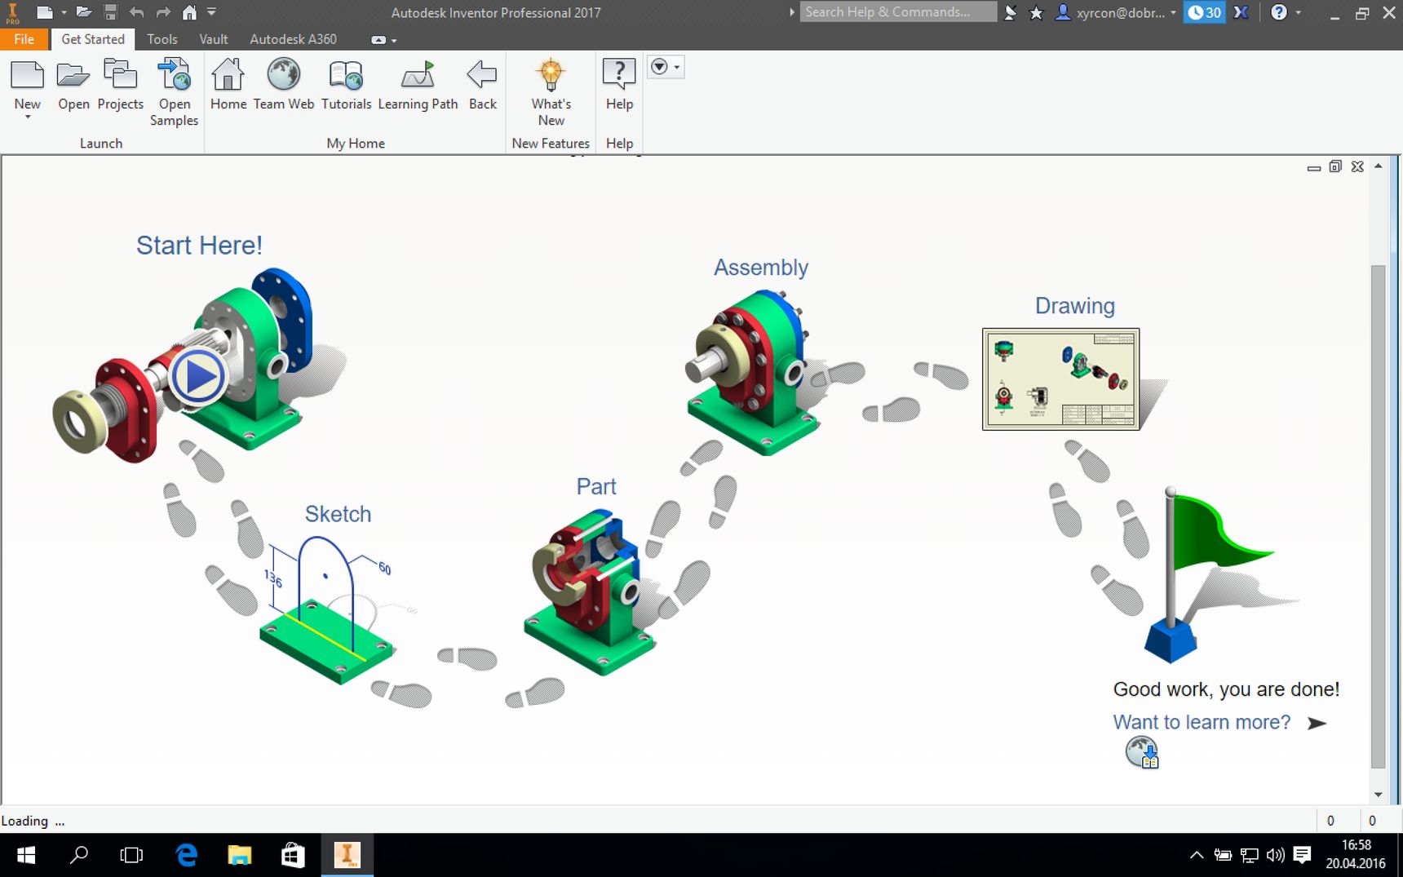Click New in the Launch panel
This screenshot has height=877, width=1403.
[27, 84]
